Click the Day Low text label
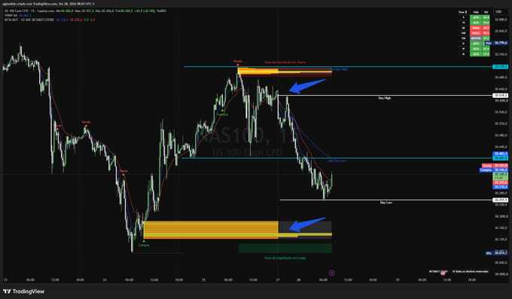 pyautogui.click(x=386, y=203)
